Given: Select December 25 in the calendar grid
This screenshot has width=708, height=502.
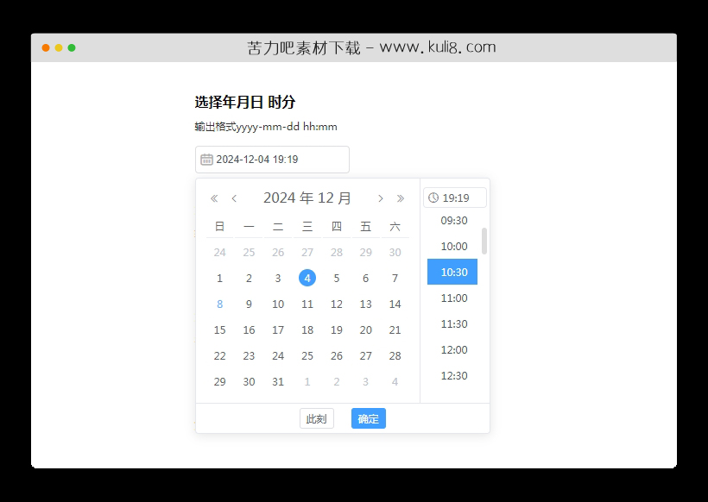Looking at the screenshot, I should (x=307, y=355).
